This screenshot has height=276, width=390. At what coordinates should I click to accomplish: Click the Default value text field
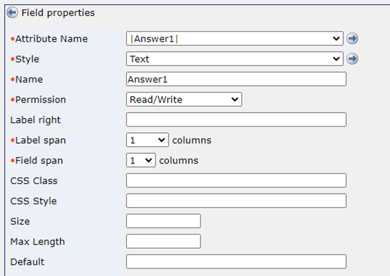(236, 261)
